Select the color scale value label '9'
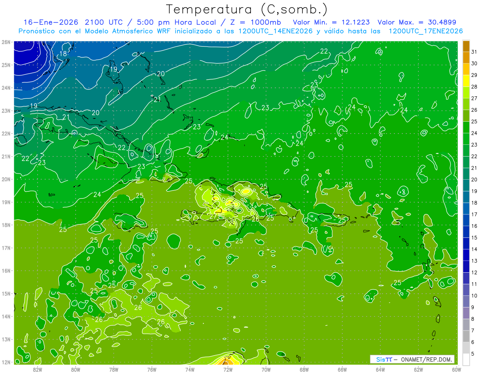Image resolution: width=485 pixels, height=375 pixels. tap(473, 307)
